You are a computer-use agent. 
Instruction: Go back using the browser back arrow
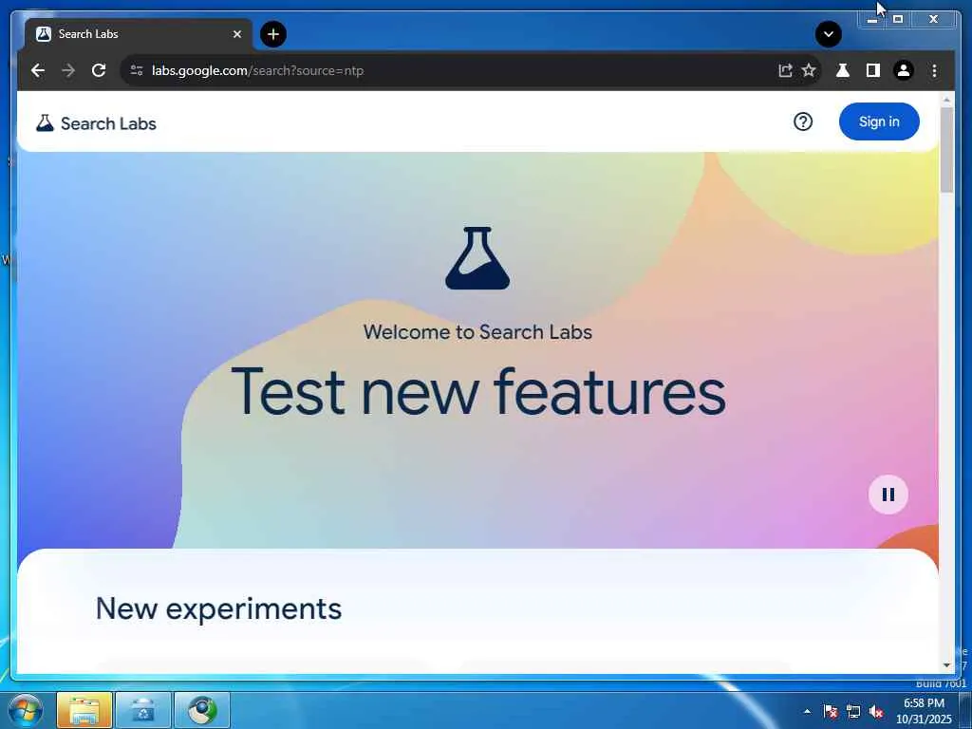(x=38, y=70)
